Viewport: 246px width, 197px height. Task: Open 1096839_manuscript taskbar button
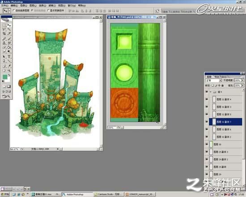click(140, 194)
